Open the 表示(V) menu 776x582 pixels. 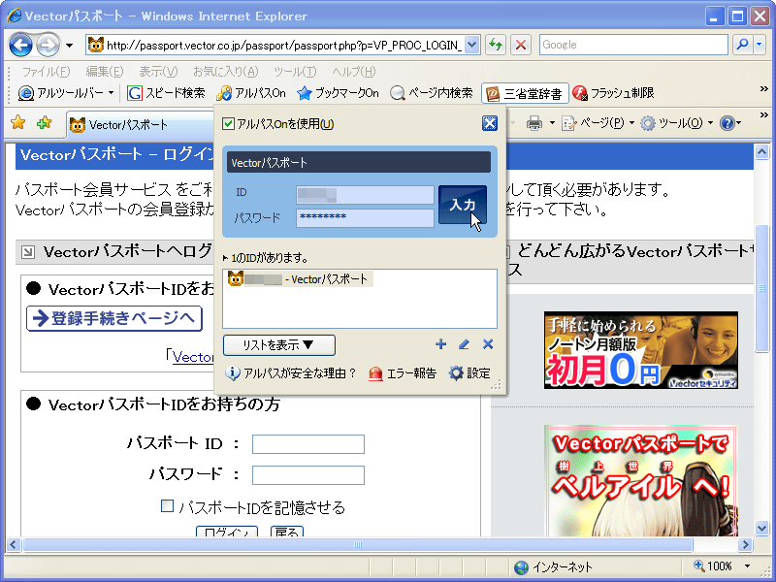[158, 71]
